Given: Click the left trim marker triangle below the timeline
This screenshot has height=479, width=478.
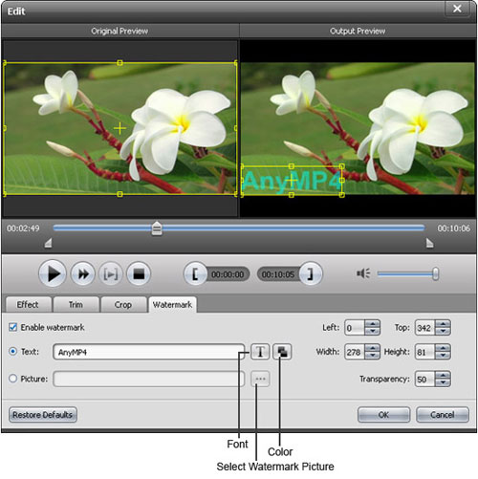Looking at the screenshot, I should (48, 243).
